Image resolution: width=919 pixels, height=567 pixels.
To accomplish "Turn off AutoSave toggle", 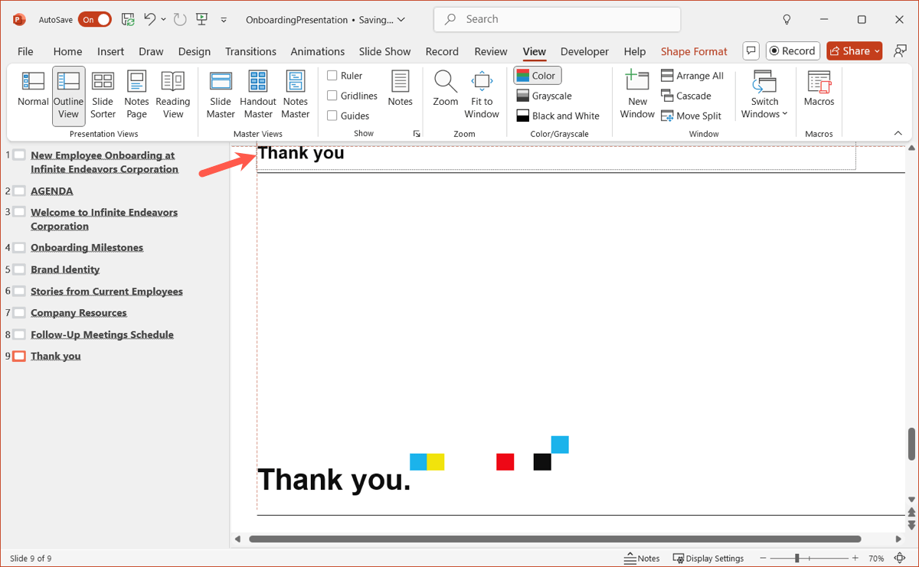I will tap(96, 20).
